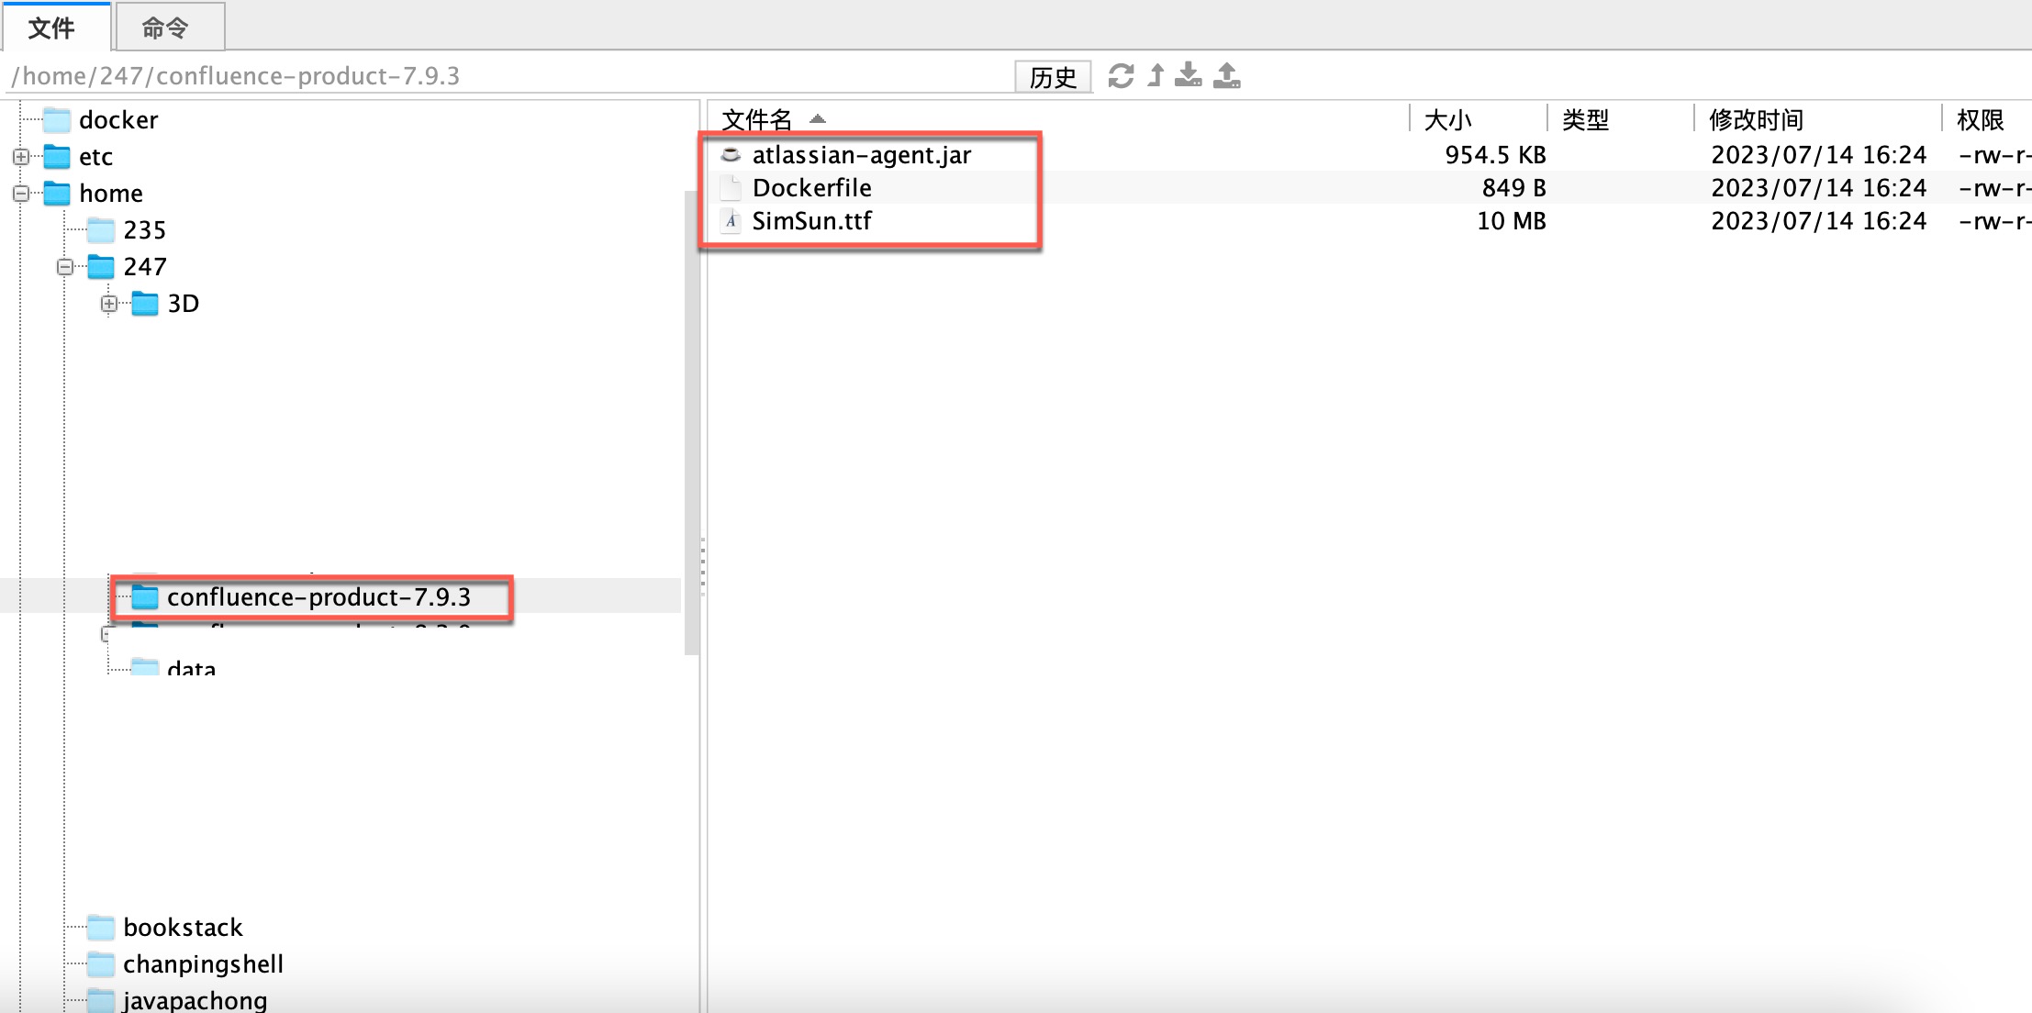
Task: Select the Dockerfile file
Action: pos(812,188)
